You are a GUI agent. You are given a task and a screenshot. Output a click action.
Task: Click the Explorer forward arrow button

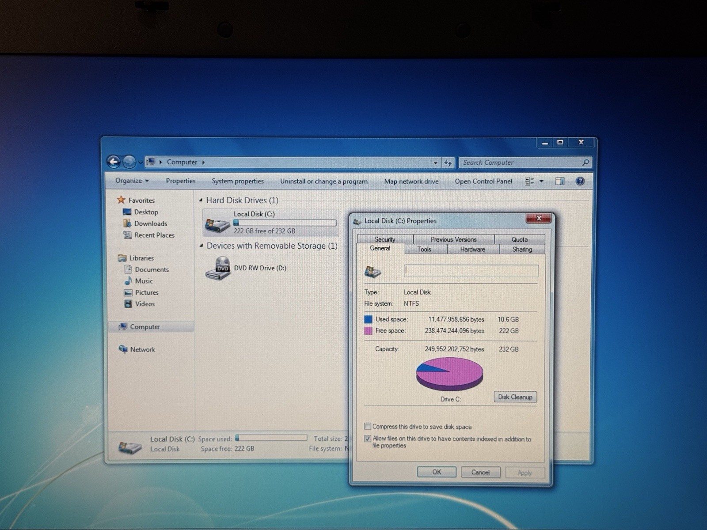click(x=129, y=162)
